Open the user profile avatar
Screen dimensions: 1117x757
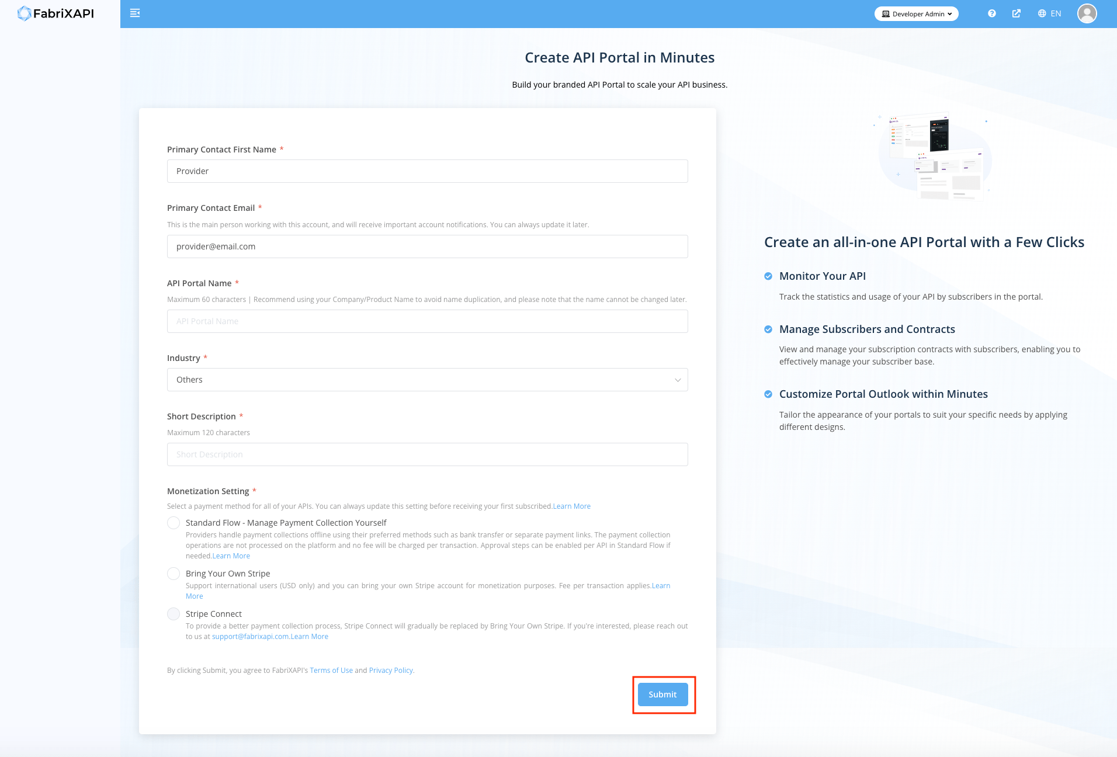click(x=1087, y=13)
